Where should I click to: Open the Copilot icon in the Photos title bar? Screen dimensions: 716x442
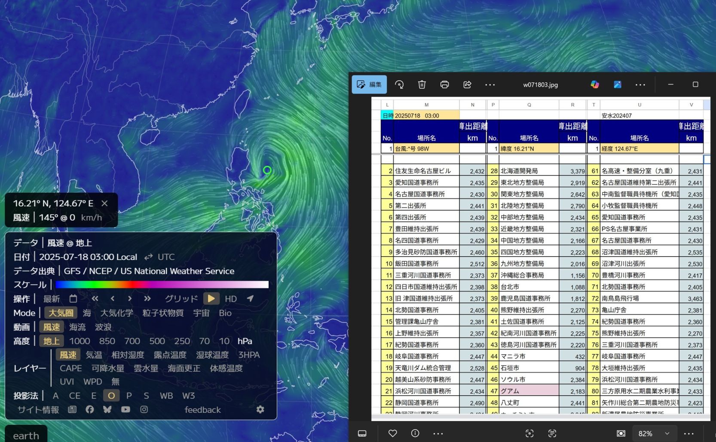click(x=595, y=85)
